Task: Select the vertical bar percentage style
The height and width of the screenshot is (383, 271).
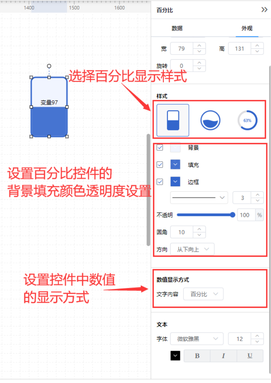Action: tap(173, 120)
